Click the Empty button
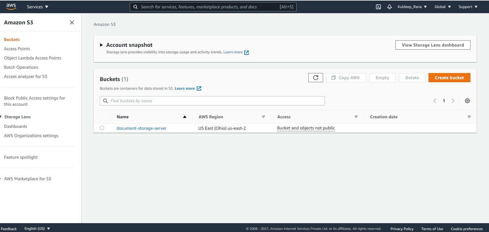 382,78
